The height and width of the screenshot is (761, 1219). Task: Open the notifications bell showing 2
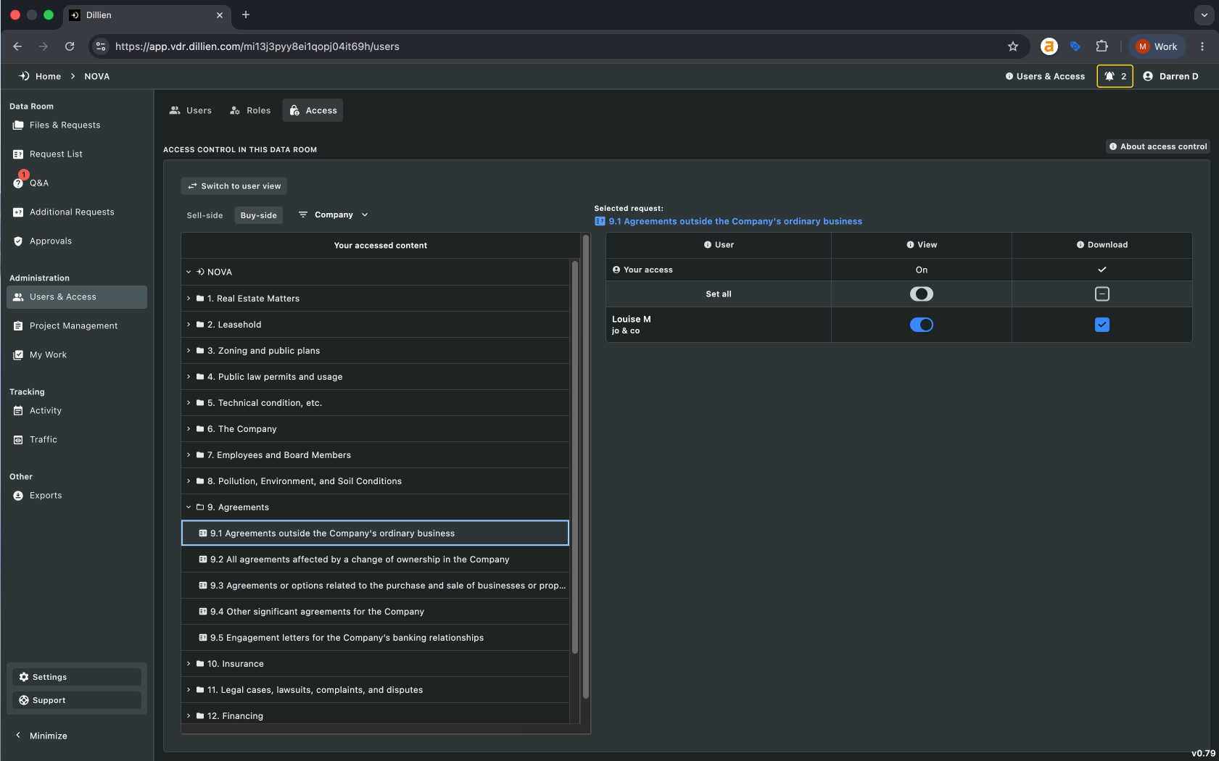tap(1115, 76)
